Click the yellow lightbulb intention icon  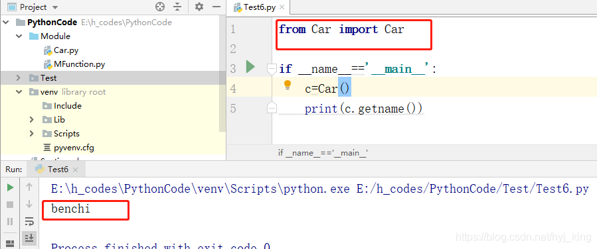[288, 85]
